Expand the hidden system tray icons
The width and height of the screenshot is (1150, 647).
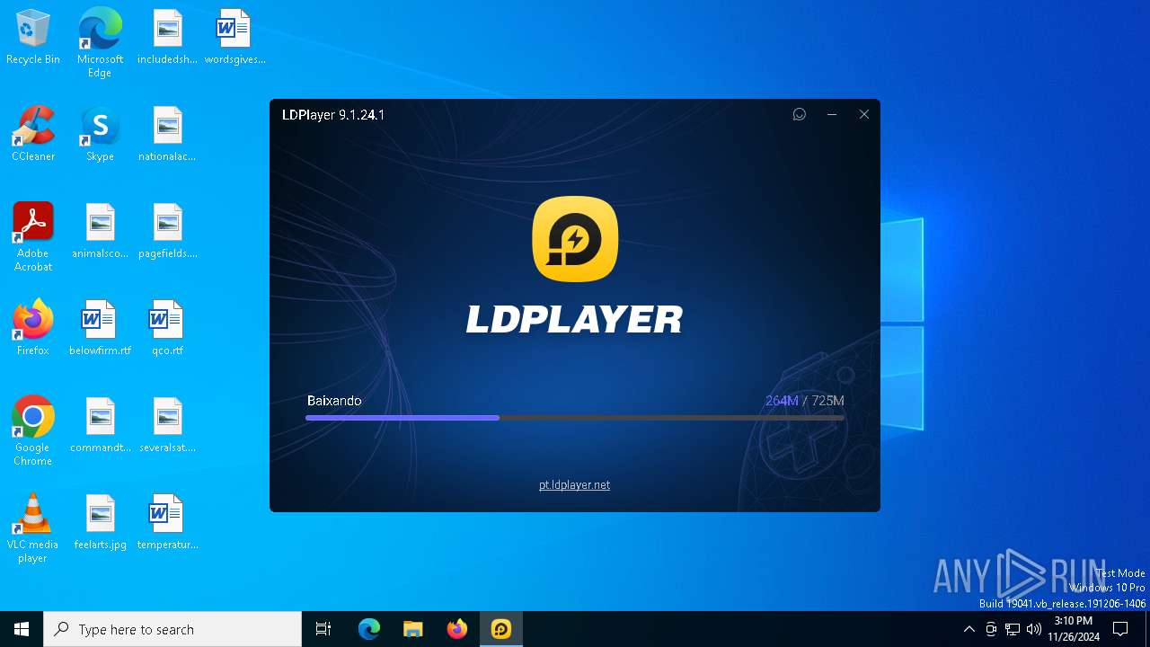(x=969, y=629)
